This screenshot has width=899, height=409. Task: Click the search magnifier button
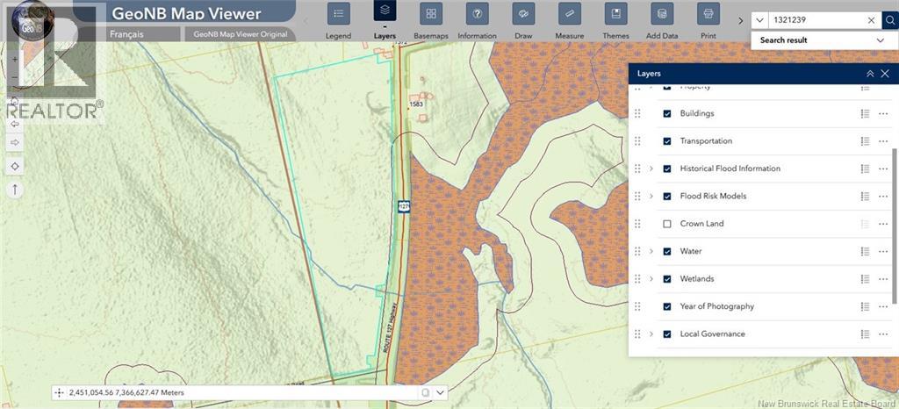889,20
